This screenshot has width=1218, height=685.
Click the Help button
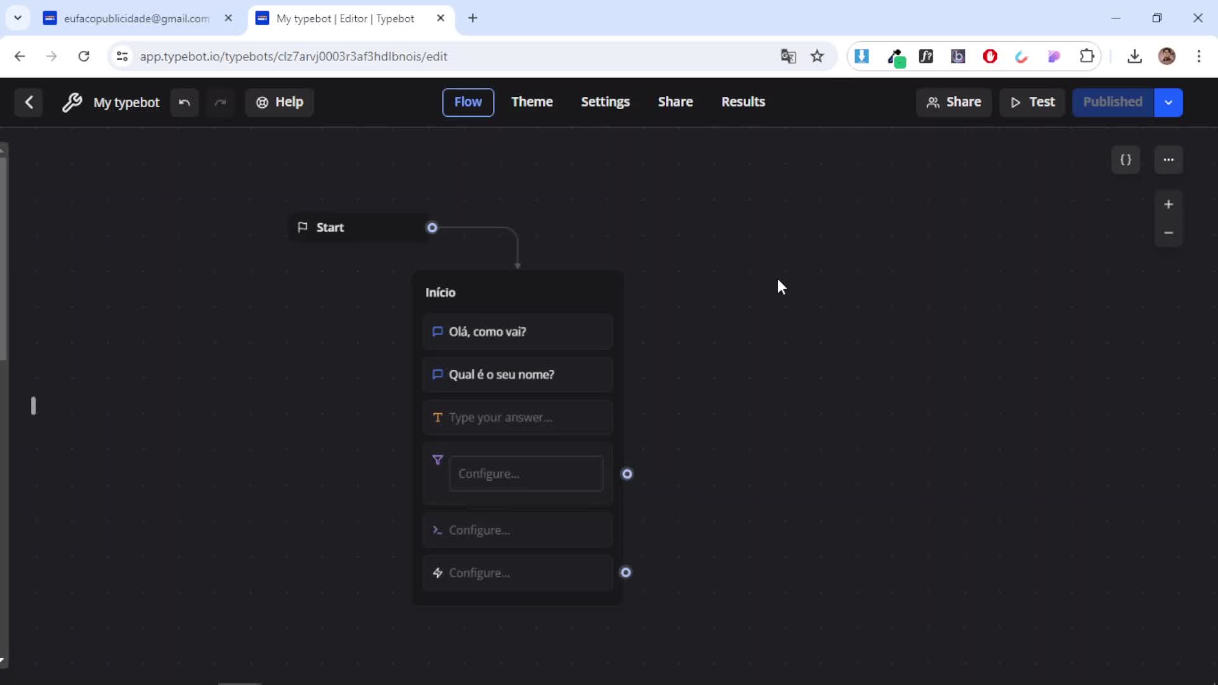click(x=280, y=102)
